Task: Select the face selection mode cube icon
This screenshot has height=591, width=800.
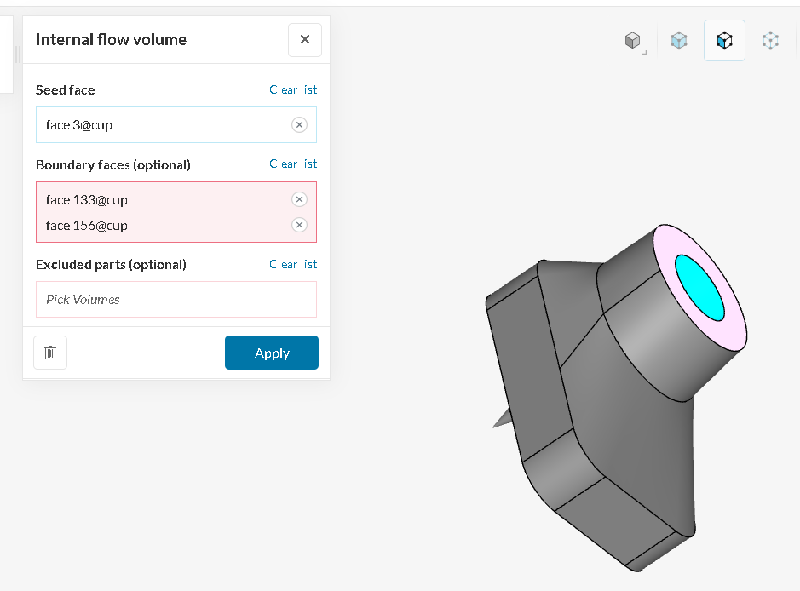Action: pyautogui.click(x=724, y=40)
